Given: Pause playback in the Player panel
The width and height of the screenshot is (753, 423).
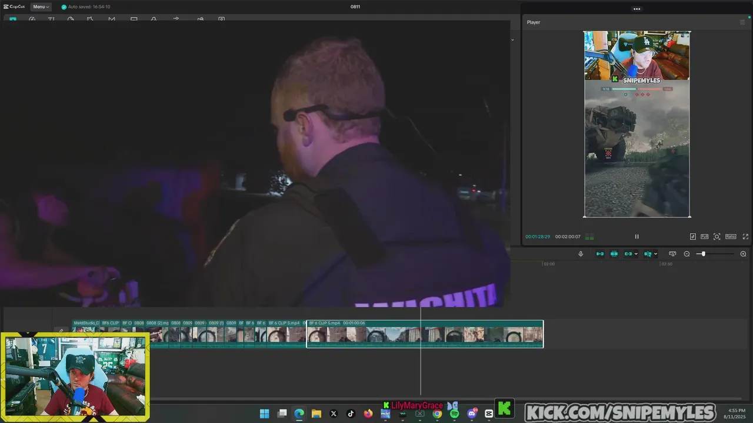Looking at the screenshot, I should click(x=637, y=237).
